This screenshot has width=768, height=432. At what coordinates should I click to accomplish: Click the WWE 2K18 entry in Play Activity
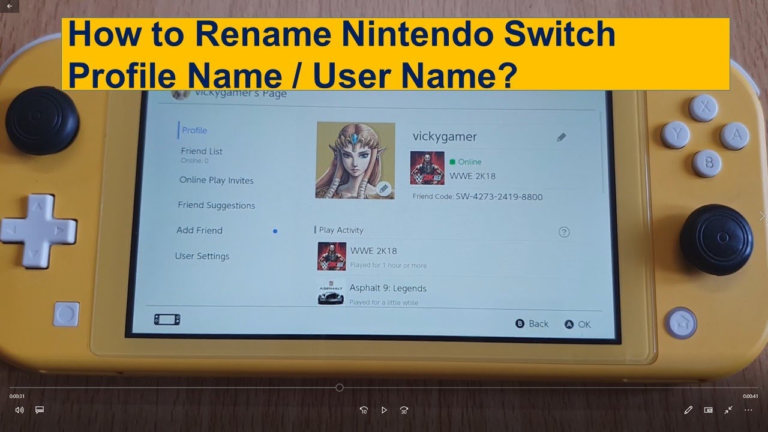click(443, 257)
